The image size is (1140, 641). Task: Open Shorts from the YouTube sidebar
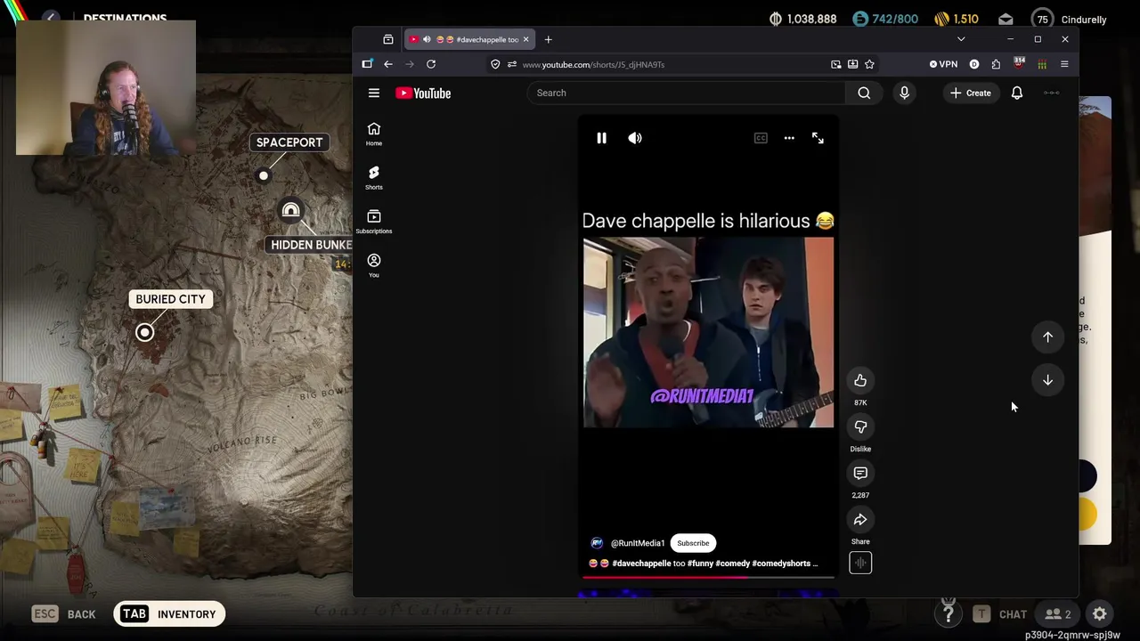tap(374, 177)
